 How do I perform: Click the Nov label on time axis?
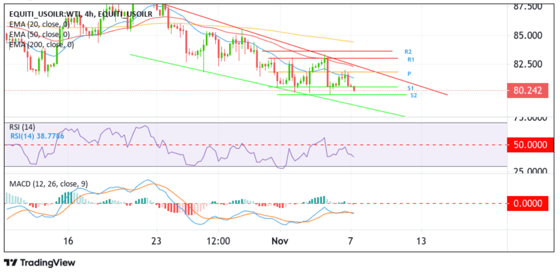coord(280,241)
